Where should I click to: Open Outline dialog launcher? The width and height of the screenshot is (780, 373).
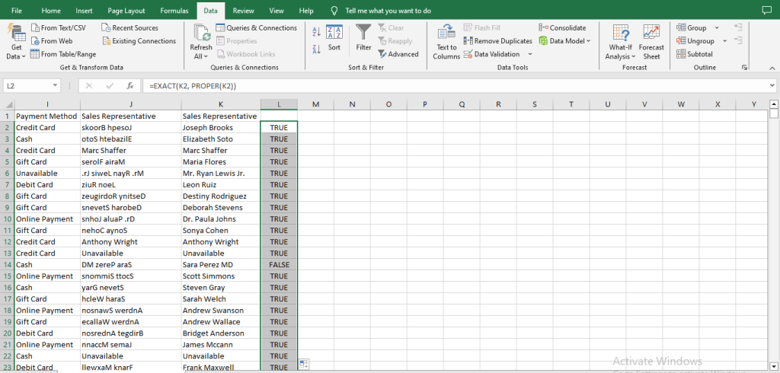tap(745, 67)
